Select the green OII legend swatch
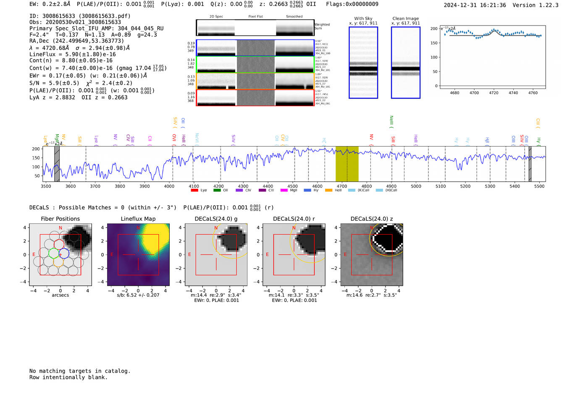 click(x=217, y=190)
